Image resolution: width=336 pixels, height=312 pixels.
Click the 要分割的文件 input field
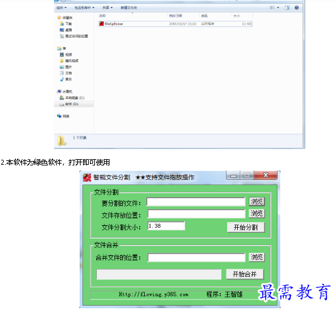pos(196,202)
